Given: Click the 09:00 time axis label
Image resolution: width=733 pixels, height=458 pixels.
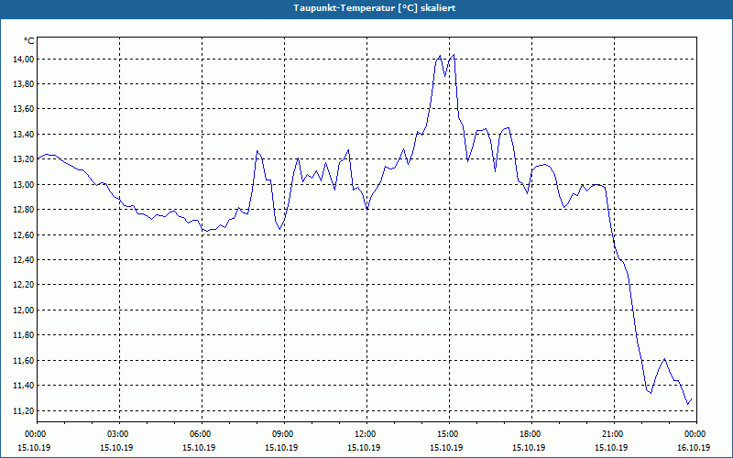Looking at the screenshot, I should click(284, 434).
